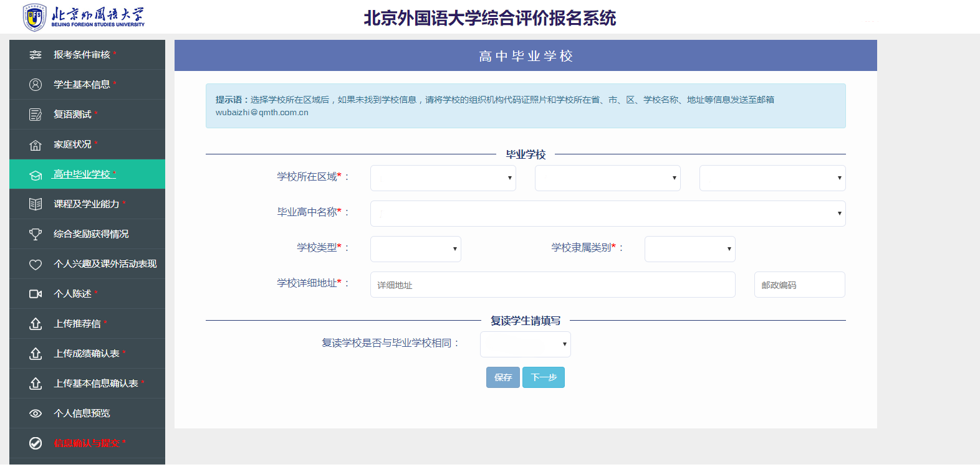This screenshot has height=472, width=980.
Task: Open the 学校类型 dropdown
Action: pyautogui.click(x=416, y=249)
